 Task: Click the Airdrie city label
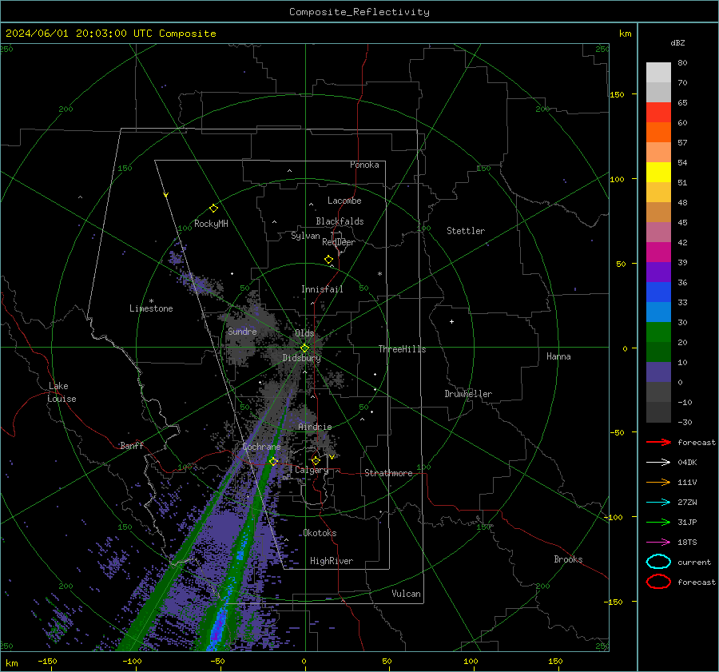point(315,427)
